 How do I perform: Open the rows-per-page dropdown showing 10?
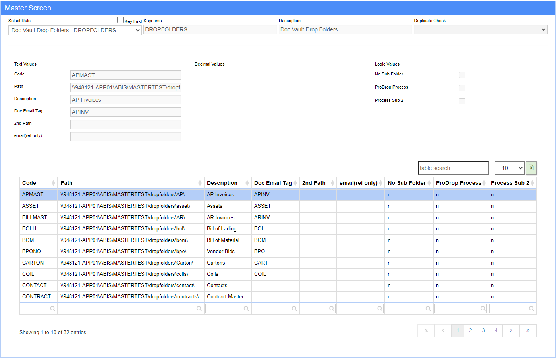(x=510, y=168)
